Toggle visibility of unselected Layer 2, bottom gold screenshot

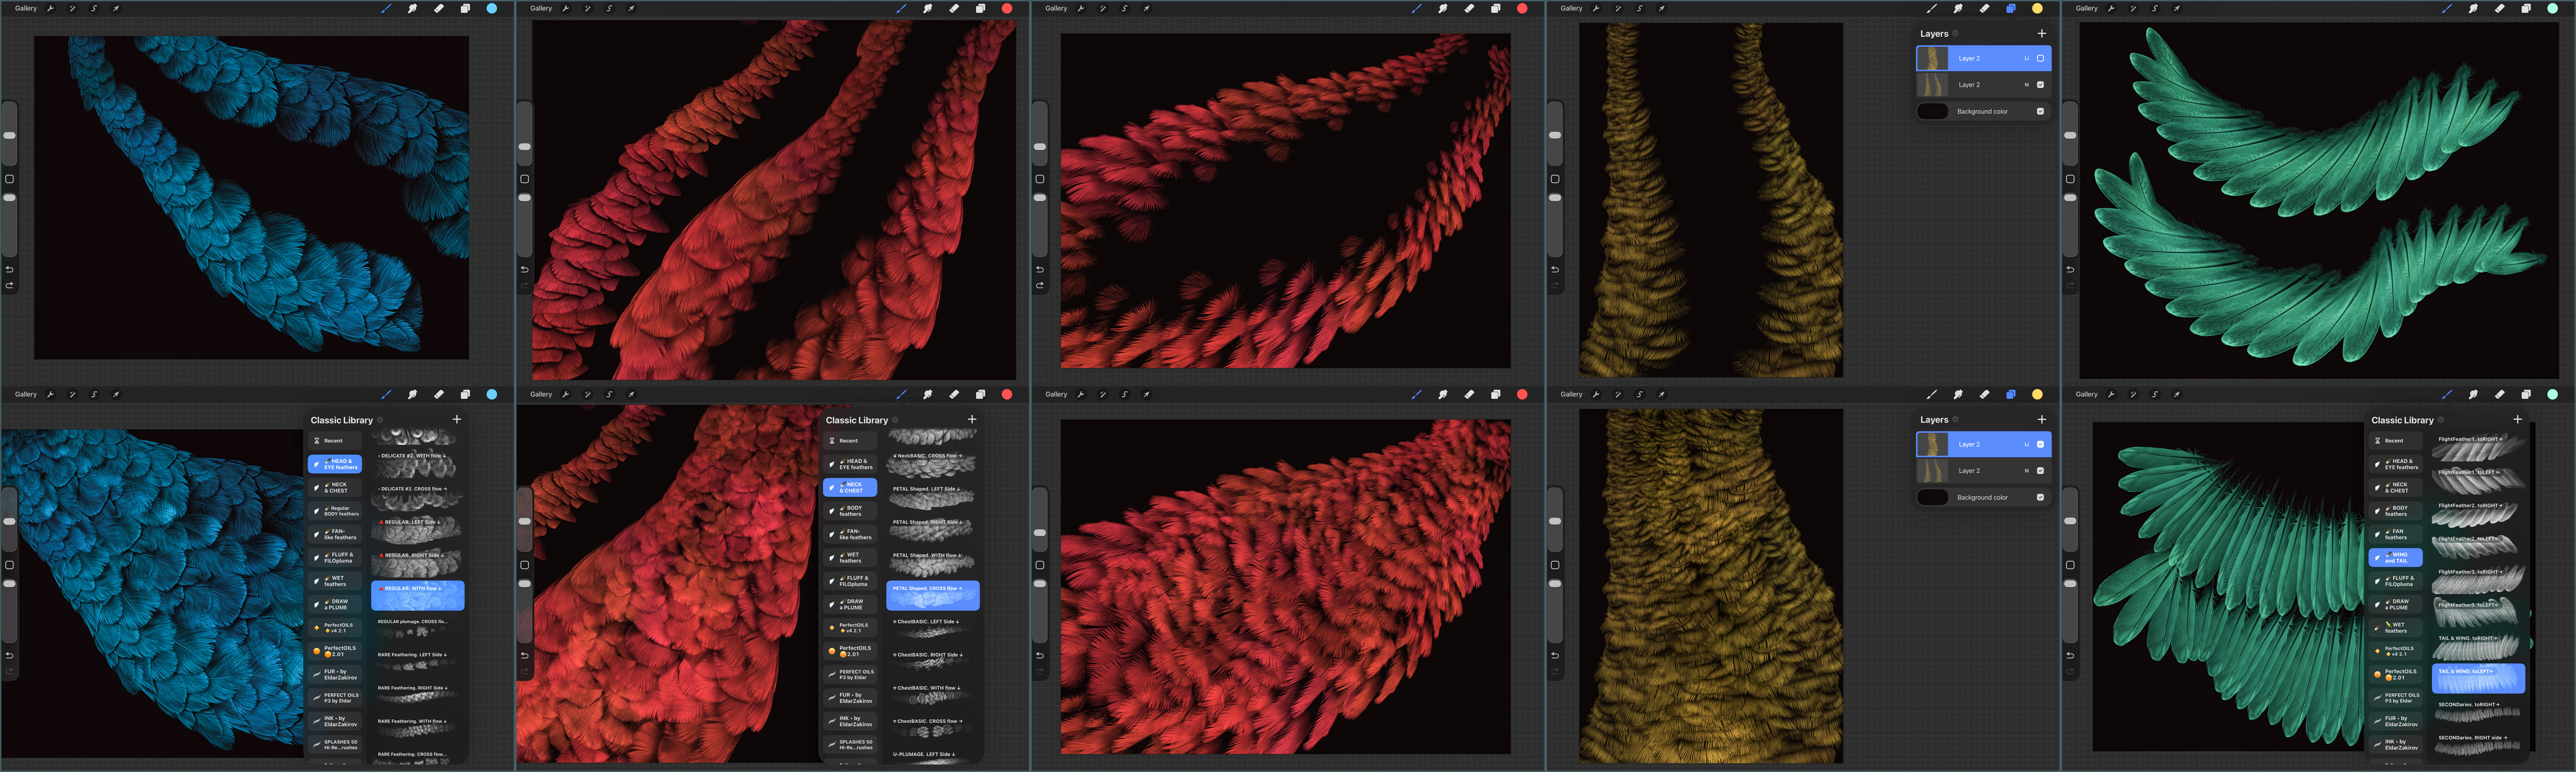pos(2041,470)
